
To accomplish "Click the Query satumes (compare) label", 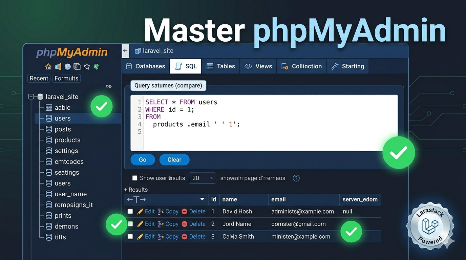I will [168, 86].
